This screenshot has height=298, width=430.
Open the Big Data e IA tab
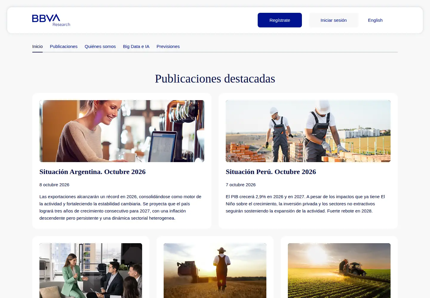point(136,46)
